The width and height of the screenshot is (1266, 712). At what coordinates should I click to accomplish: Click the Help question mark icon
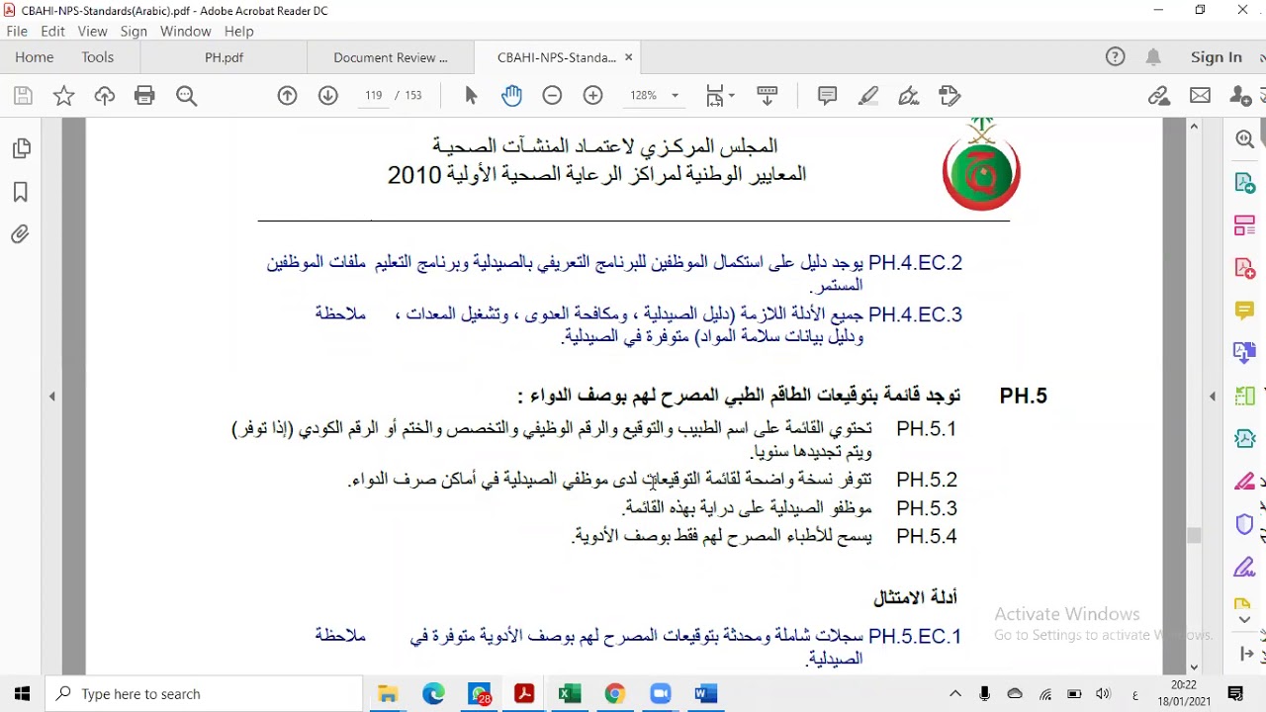[x=1116, y=57]
